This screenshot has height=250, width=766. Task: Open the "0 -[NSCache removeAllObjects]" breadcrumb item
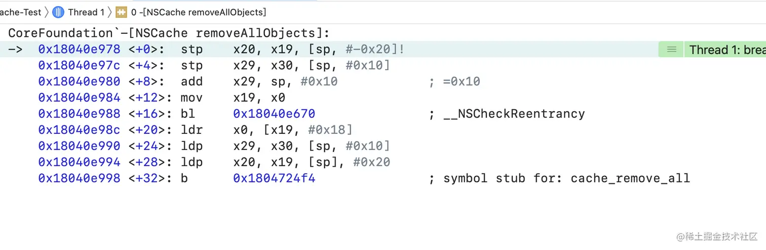point(198,12)
